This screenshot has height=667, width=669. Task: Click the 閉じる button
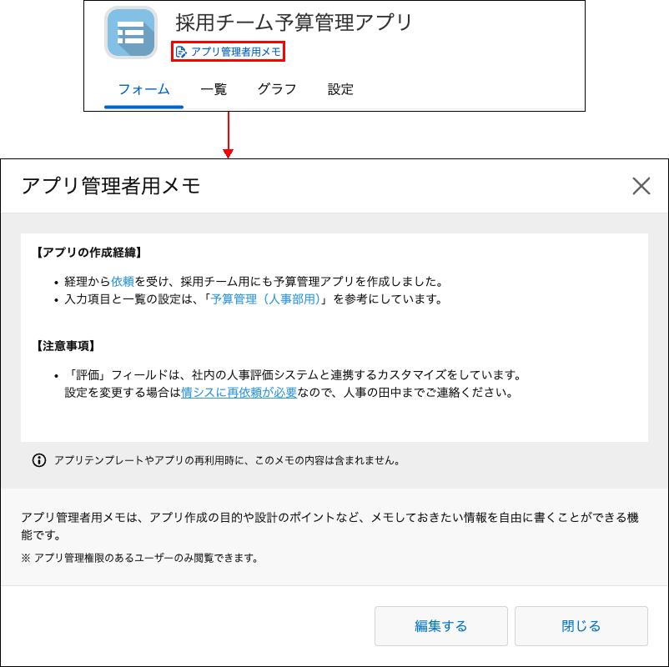tap(581, 626)
